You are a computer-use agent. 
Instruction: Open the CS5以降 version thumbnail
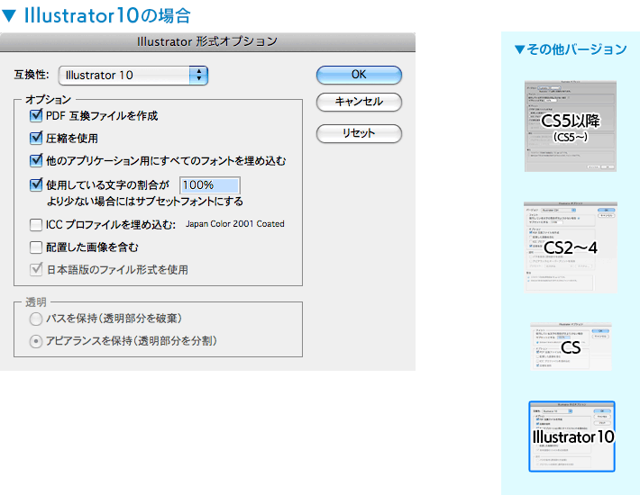(x=571, y=126)
